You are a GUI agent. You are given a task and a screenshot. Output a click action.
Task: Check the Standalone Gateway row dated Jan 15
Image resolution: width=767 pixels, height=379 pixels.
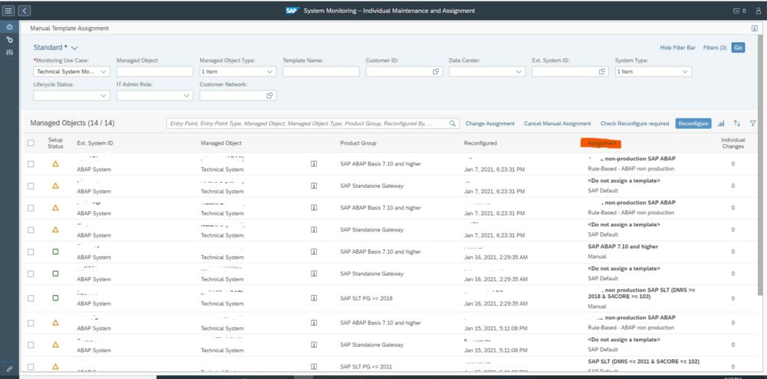click(31, 345)
